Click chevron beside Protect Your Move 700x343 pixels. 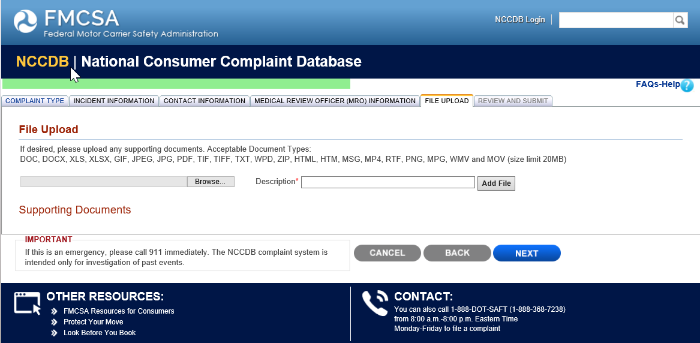tap(54, 321)
